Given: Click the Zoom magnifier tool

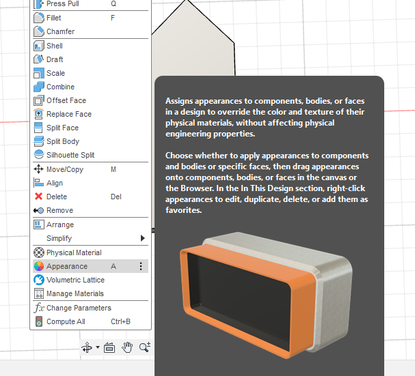Looking at the screenshot, I should point(144,347).
